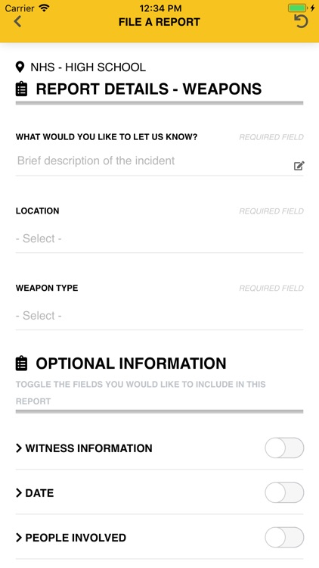Open the Location select dropdown

tap(159, 239)
